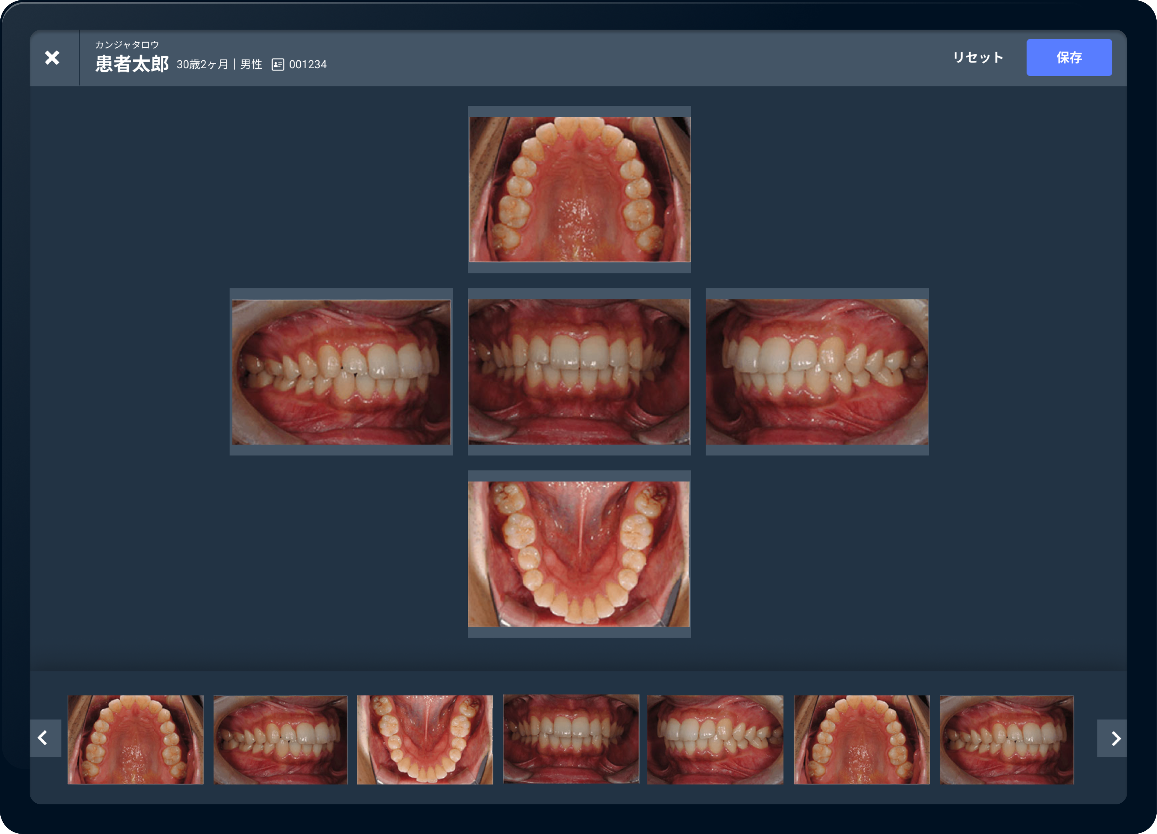Pick fifth thumbnail showing left side bite
The height and width of the screenshot is (834, 1157).
point(715,739)
